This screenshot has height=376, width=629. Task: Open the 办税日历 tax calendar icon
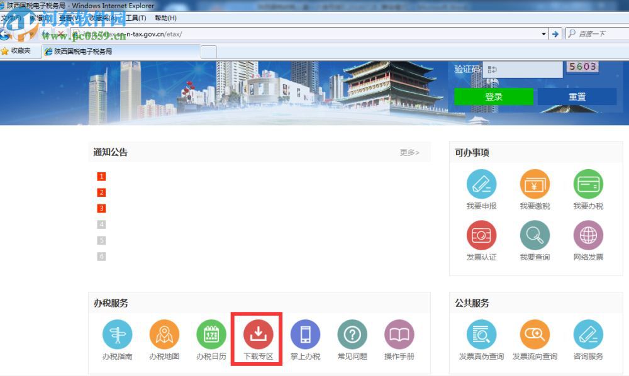pos(211,335)
